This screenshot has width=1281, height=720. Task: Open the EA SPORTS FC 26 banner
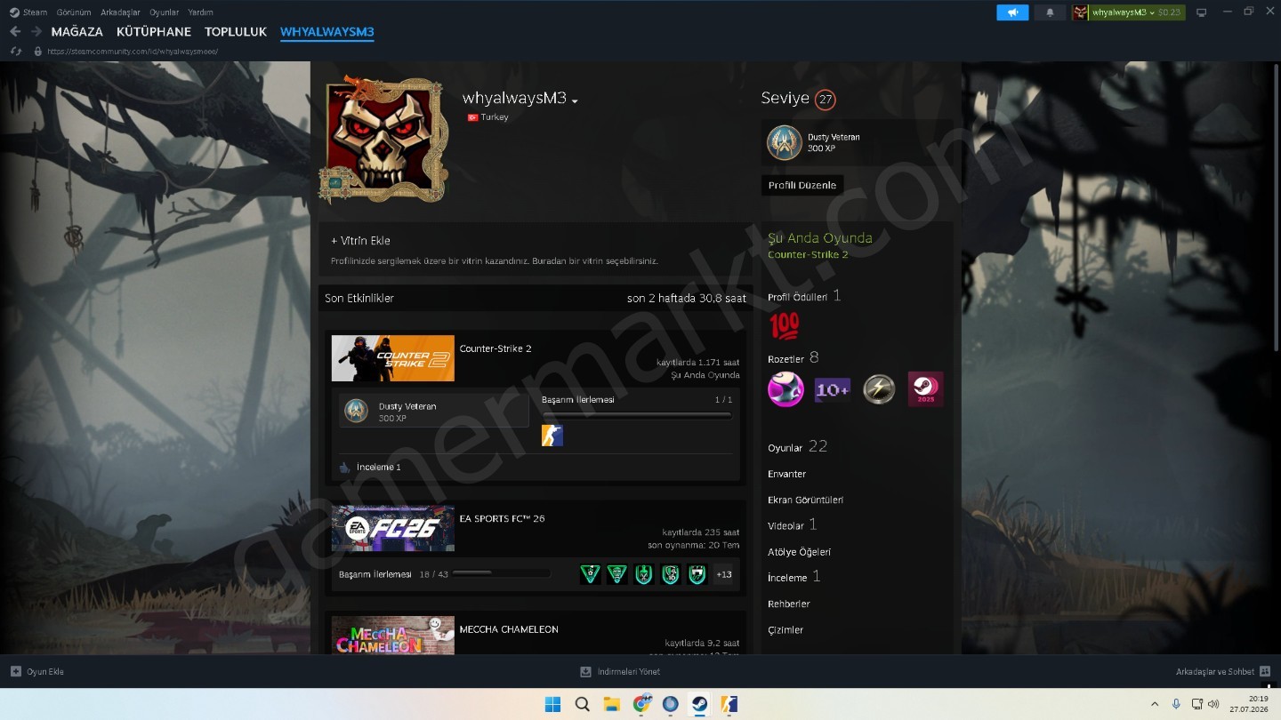(x=393, y=528)
